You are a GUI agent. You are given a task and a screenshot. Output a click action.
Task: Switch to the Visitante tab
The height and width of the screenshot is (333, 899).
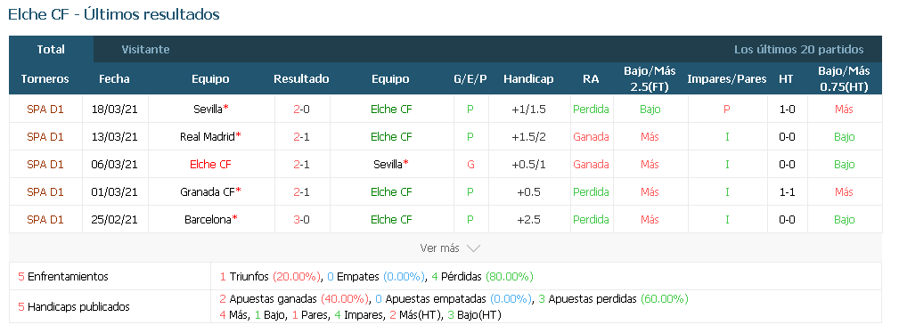[x=145, y=49]
